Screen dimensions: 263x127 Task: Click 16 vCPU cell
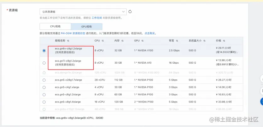[100, 102]
